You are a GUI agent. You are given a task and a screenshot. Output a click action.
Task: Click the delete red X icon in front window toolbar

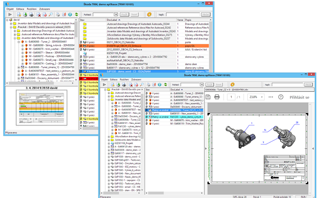pos(131,84)
